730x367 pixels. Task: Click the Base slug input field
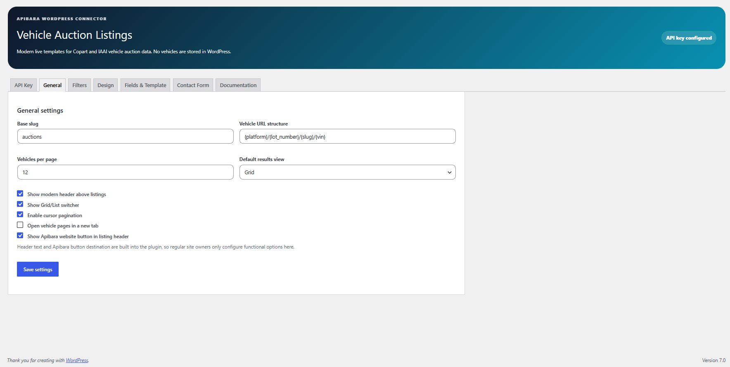pyautogui.click(x=126, y=136)
